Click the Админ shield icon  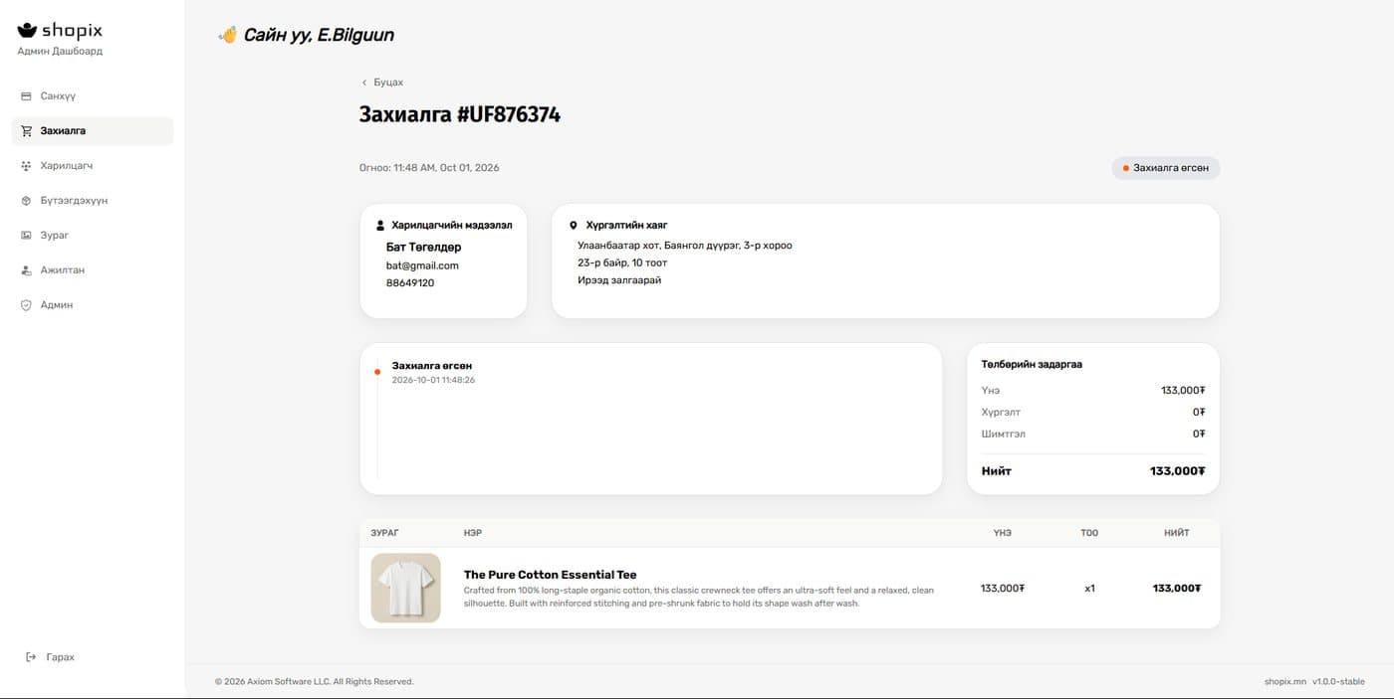coord(26,305)
